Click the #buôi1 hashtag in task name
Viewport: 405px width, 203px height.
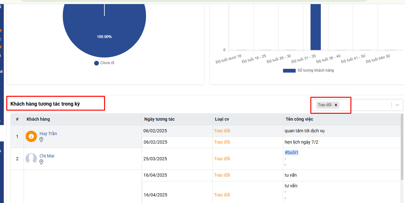coord(291,152)
